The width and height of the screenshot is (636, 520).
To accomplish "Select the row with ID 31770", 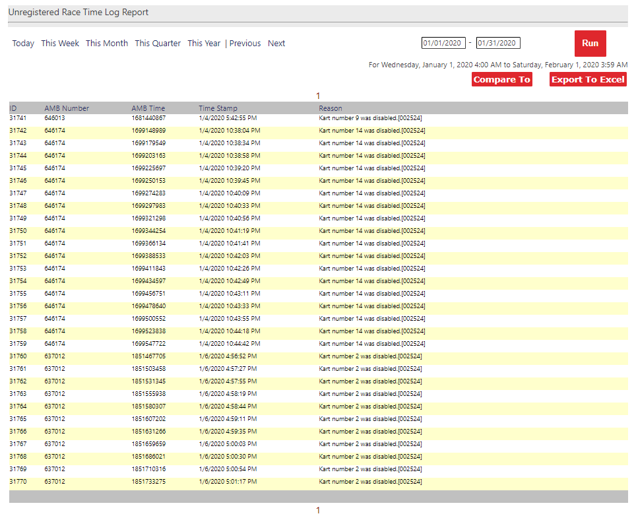I will pos(319,482).
